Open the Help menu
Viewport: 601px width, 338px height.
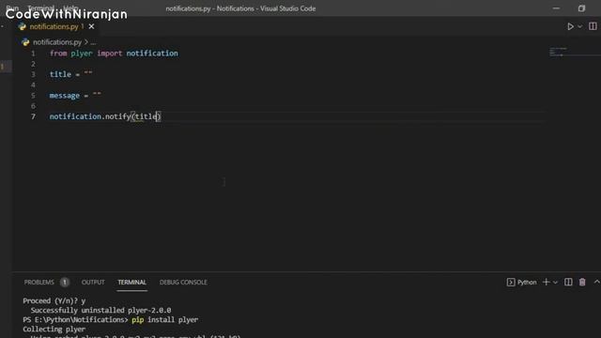pyautogui.click(x=70, y=8)
